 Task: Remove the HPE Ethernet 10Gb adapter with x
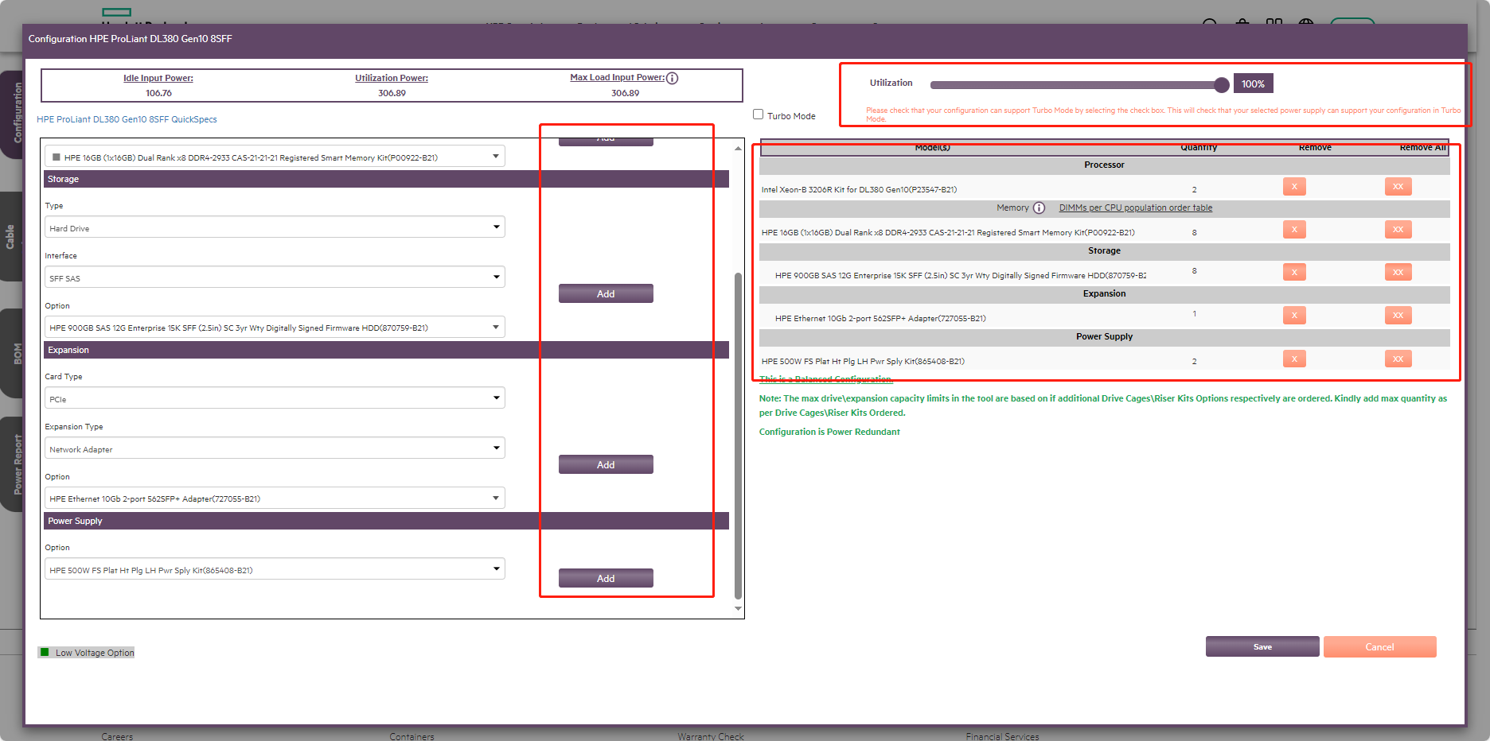pos(1294,316)
